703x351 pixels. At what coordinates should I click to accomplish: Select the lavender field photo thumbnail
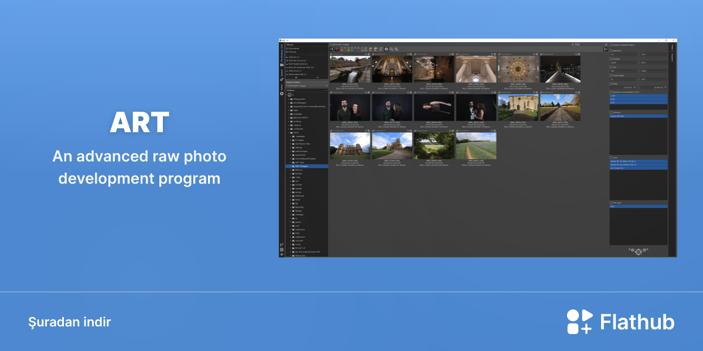coord(476,146)
